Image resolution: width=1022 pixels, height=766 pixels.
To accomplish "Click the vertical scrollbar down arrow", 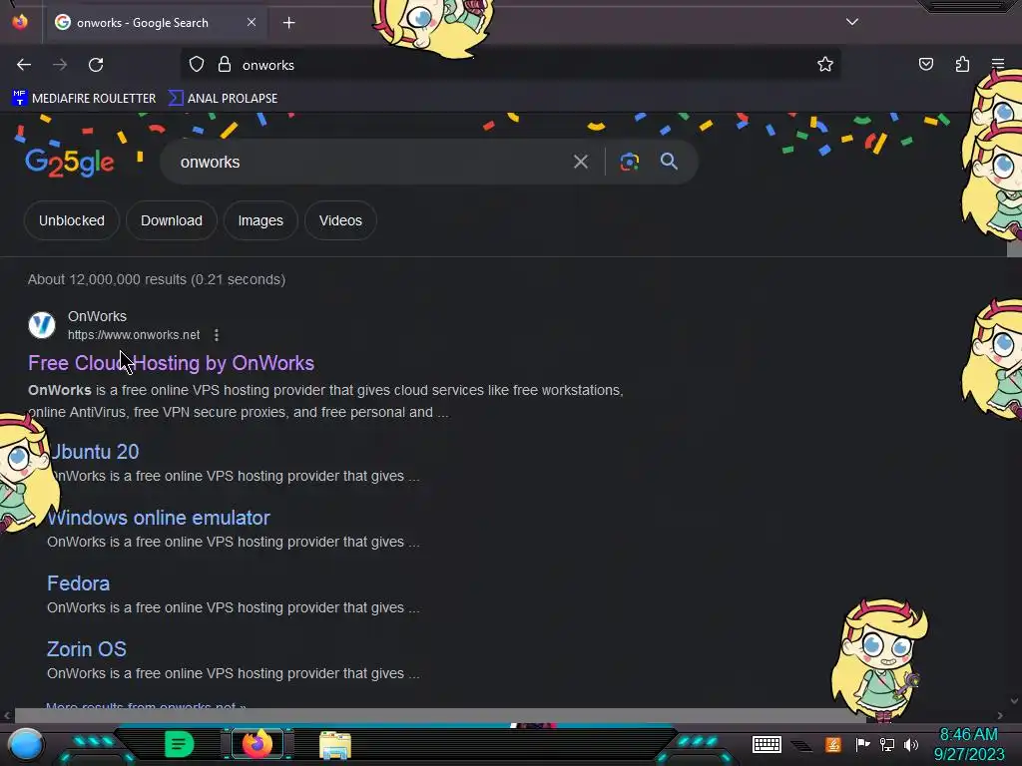I will coord(1014,701).
